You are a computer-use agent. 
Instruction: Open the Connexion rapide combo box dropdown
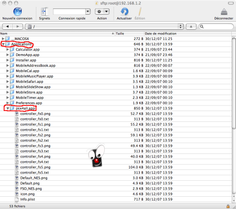(88, 11)
